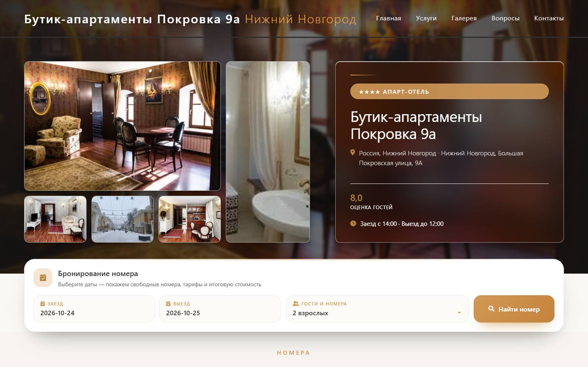Click the Заезд с 14:00 · Выезд до 12:00 text
The width and height of the screenshot is (588, 367).
[402, 223]
